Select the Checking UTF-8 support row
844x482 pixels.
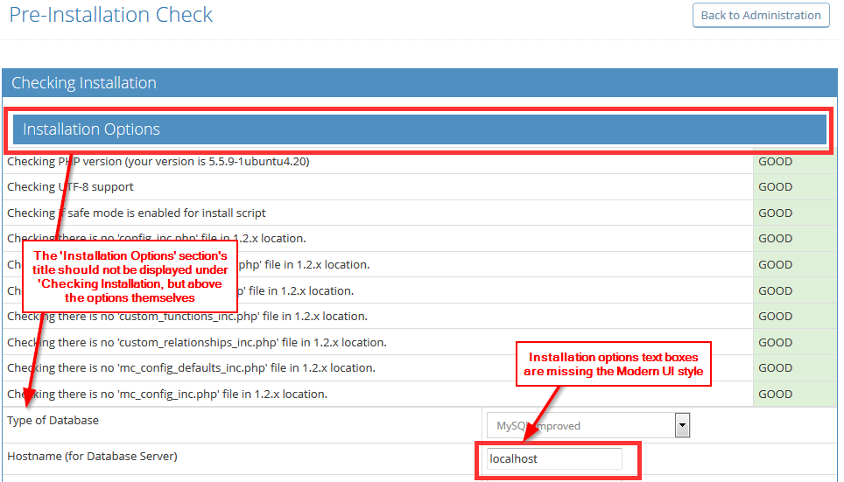[70, 186]
